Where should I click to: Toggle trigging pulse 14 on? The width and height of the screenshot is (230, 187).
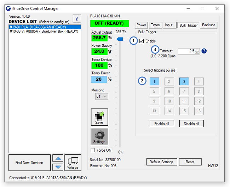coord(169,111)
